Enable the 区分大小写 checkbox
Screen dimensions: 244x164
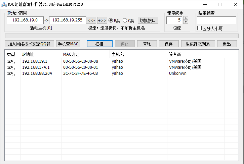tap(199, 29)
